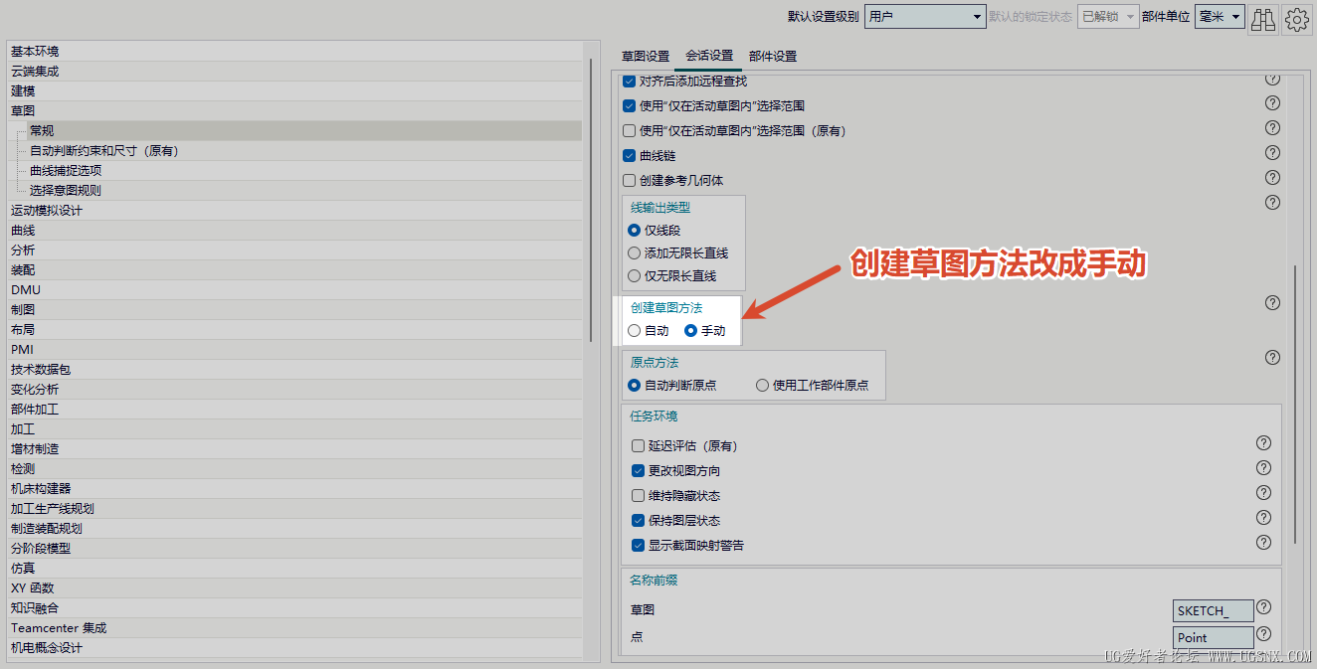Switch to the 草图设置 tab

coord(646,57)
